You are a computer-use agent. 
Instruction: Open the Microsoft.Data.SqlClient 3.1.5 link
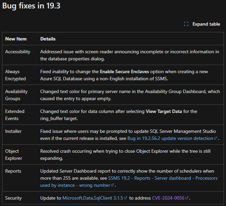pyautogui.click(x=92, y=198)
